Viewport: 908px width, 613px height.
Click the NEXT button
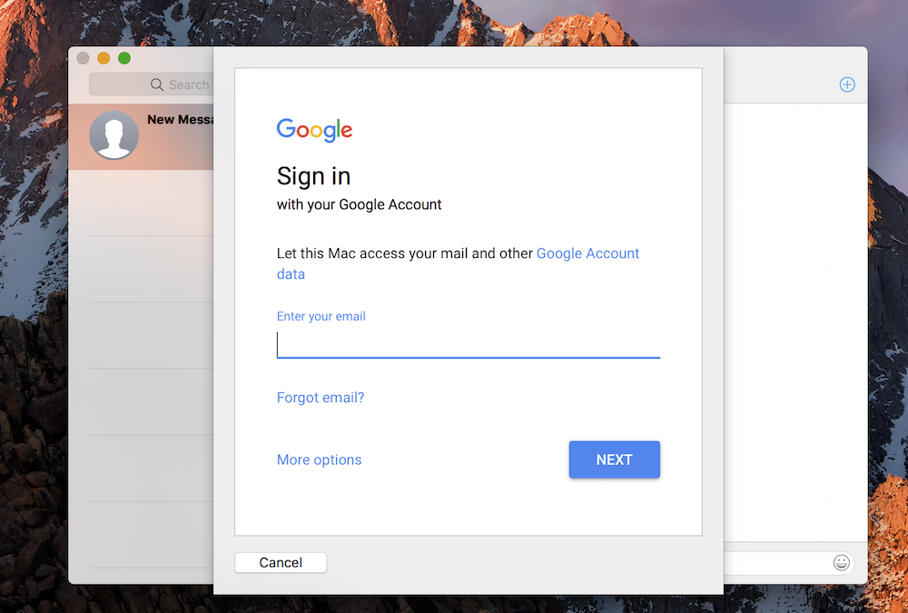615,460
